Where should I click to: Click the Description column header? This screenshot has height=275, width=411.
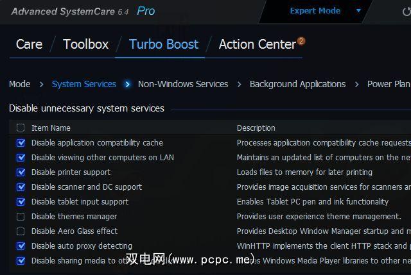256,128
